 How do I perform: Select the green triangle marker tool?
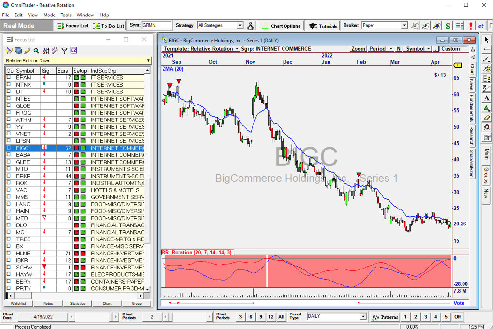(x=487, y=108)
